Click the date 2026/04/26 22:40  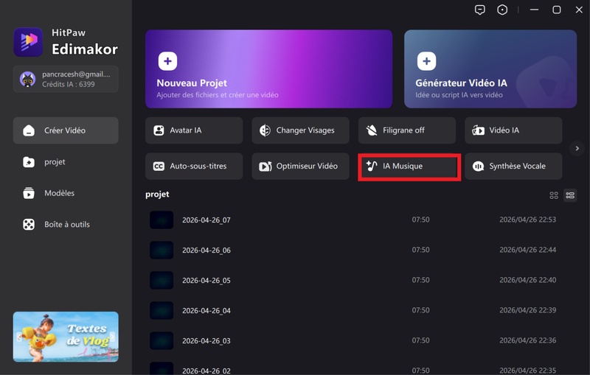point(527,280)
